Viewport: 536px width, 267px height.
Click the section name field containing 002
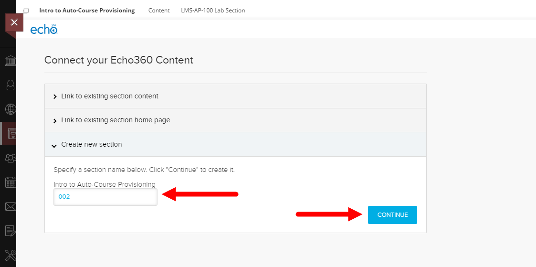[105, 197]
